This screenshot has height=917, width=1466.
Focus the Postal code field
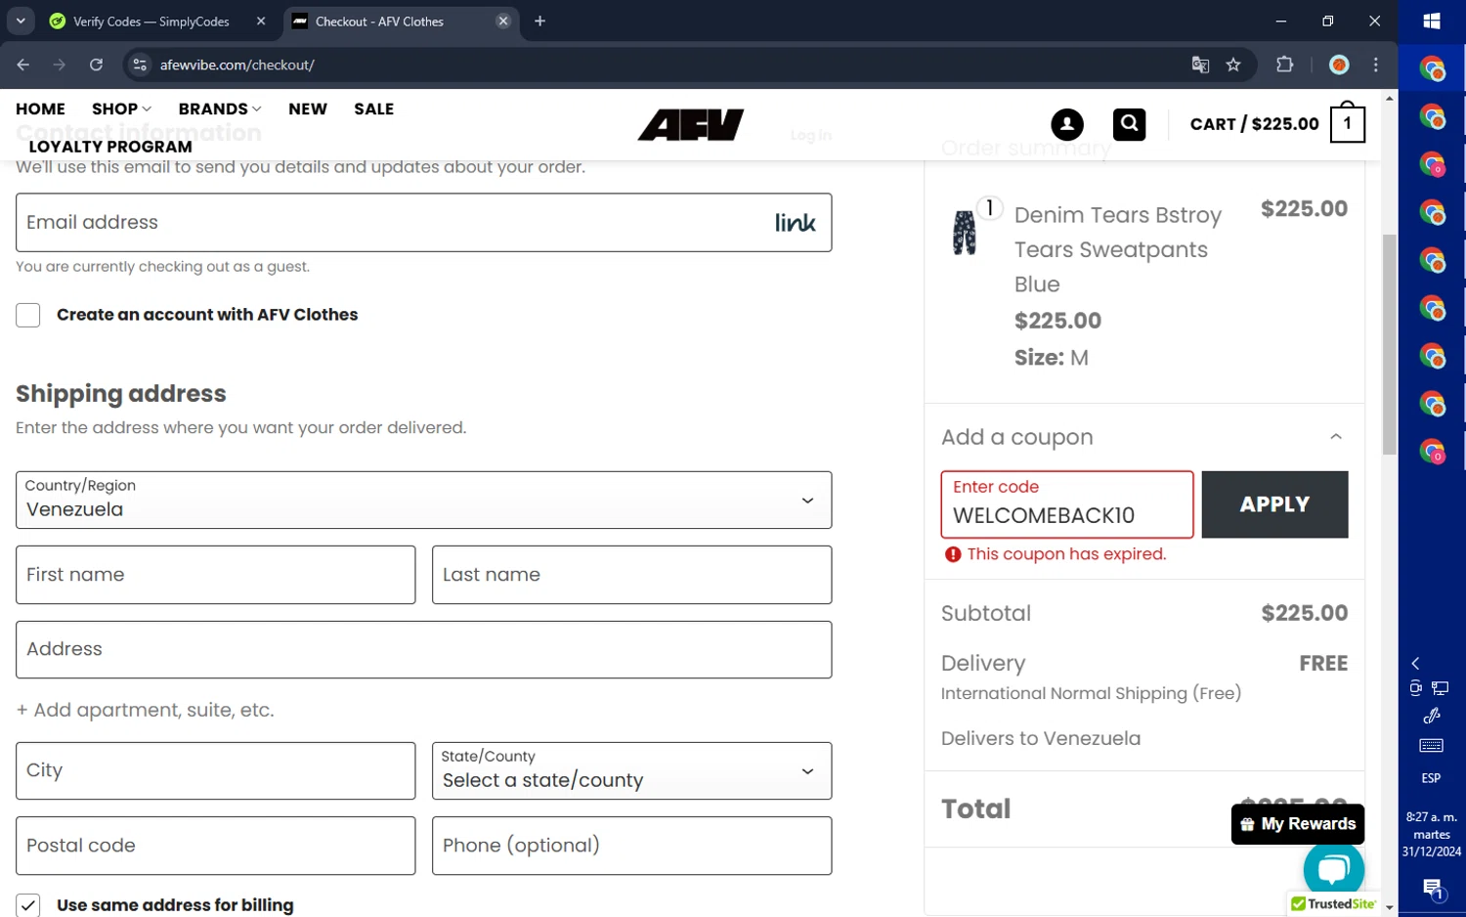[215, 846]
